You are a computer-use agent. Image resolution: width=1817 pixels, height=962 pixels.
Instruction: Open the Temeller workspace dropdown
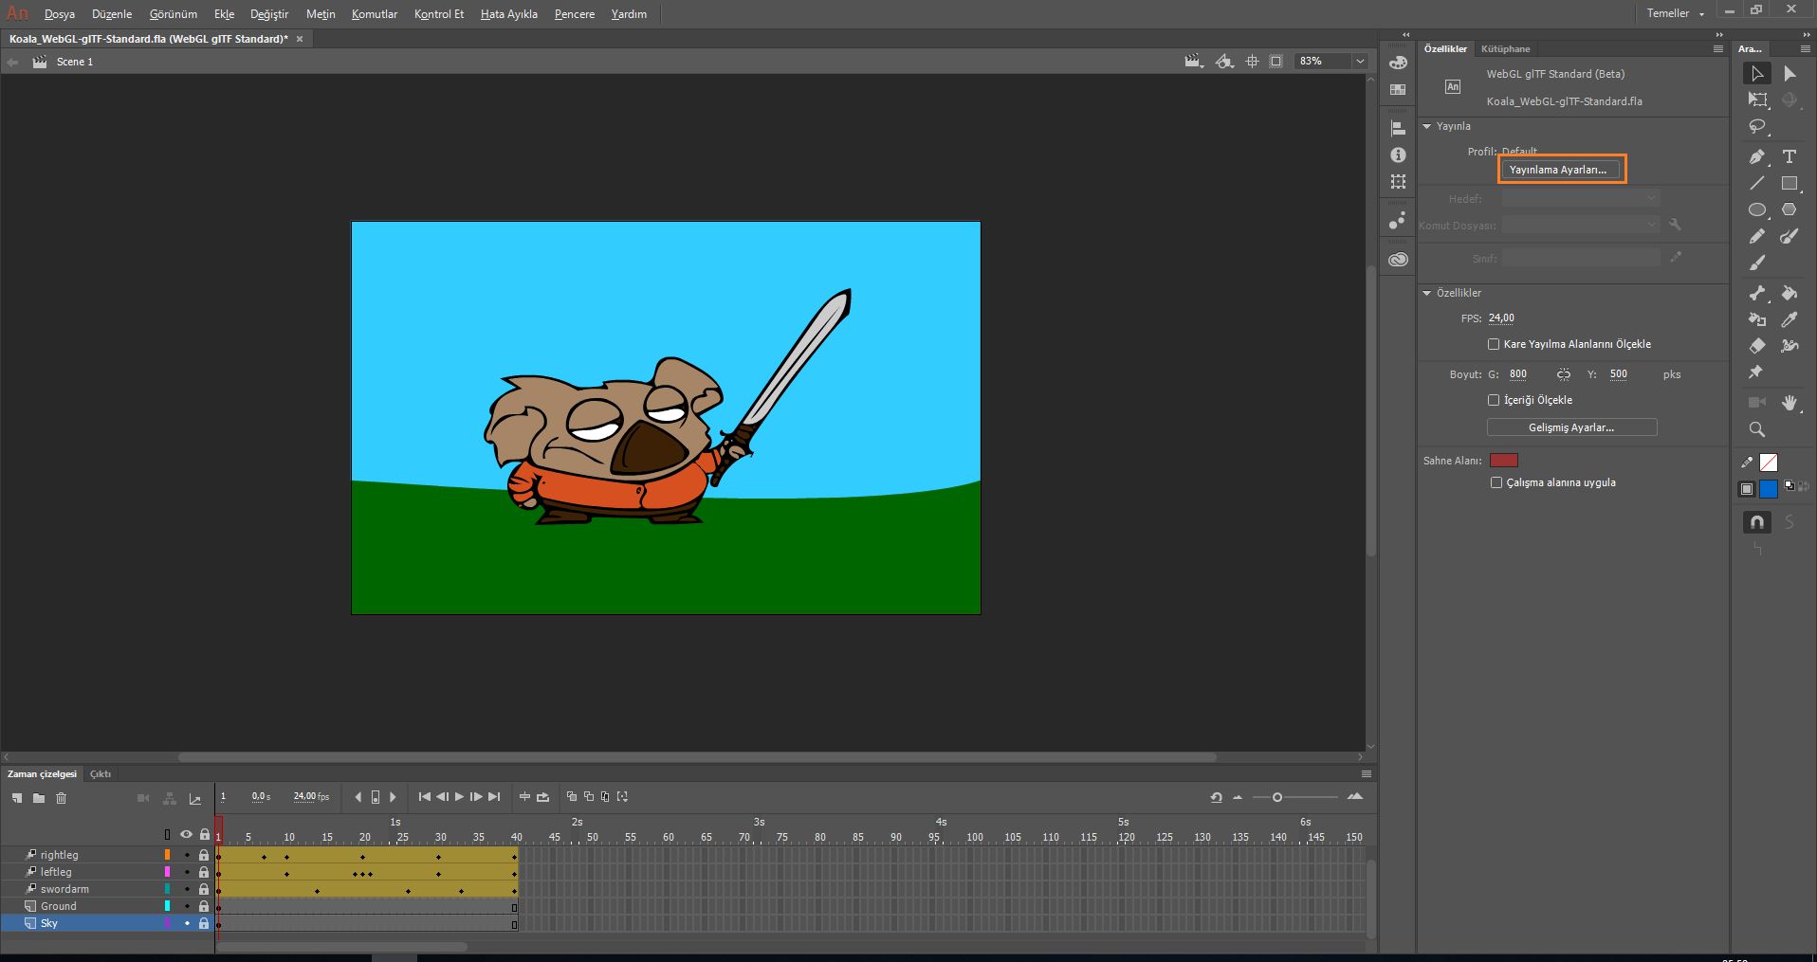coord(1675,13)
